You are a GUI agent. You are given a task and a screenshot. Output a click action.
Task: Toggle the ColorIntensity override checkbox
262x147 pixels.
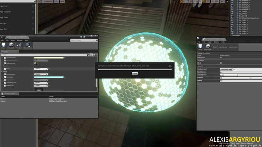5,74
